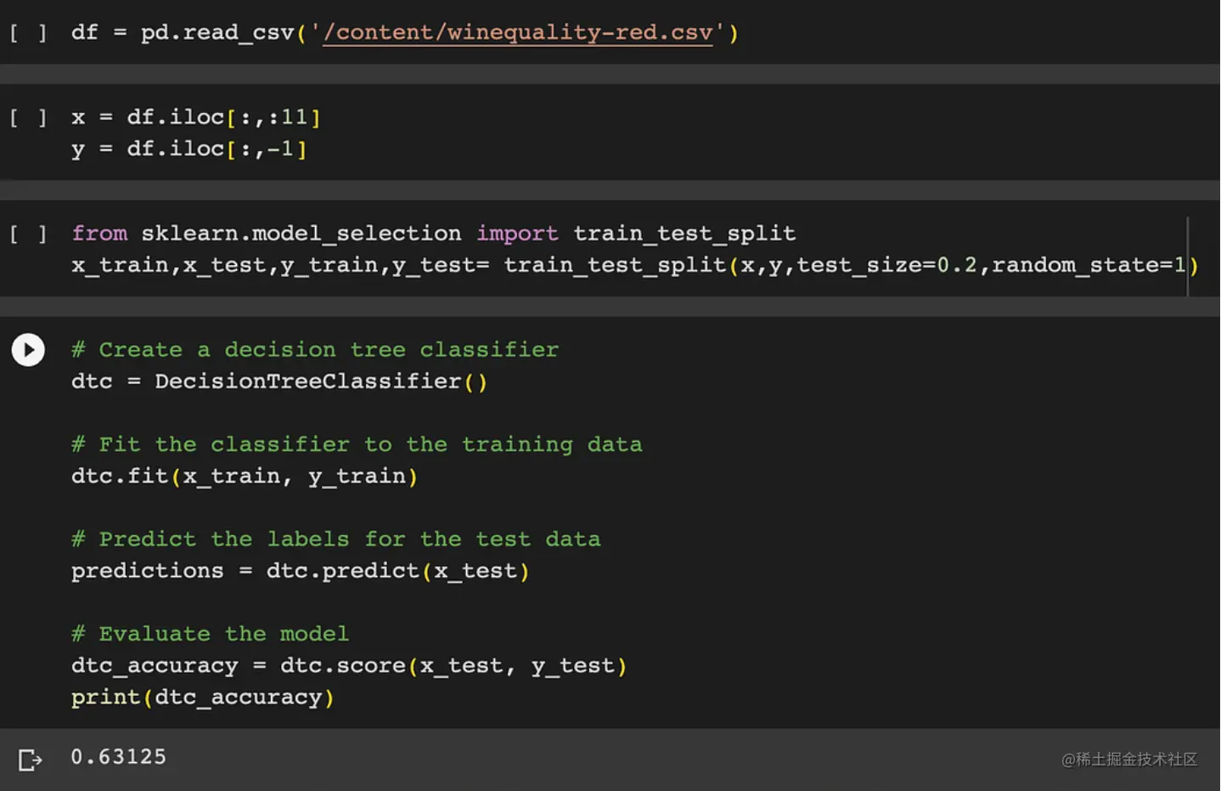The height and width of the screenshot is (791, 1221).
Task: Click the line 'dtc_accuracy = dtc.score(x_test, y_test)'
Action: 349,665
